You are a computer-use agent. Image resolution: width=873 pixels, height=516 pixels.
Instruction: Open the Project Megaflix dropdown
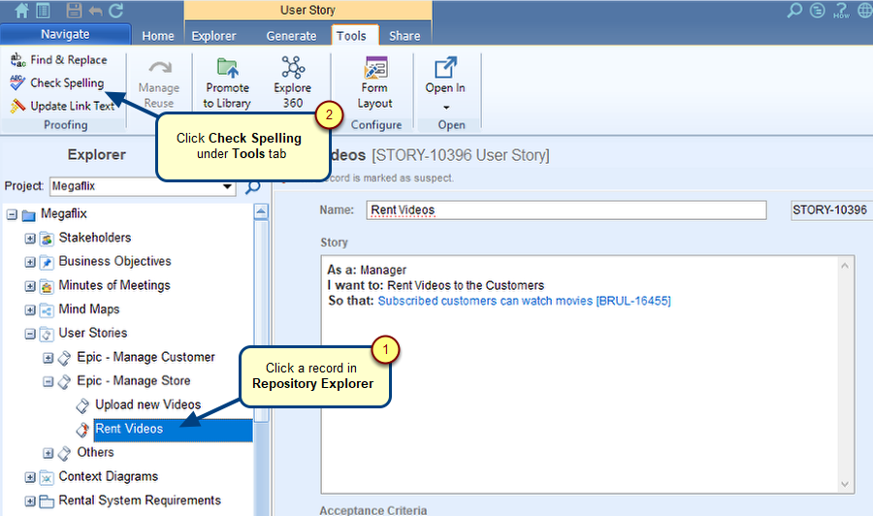tap(227, 186)
